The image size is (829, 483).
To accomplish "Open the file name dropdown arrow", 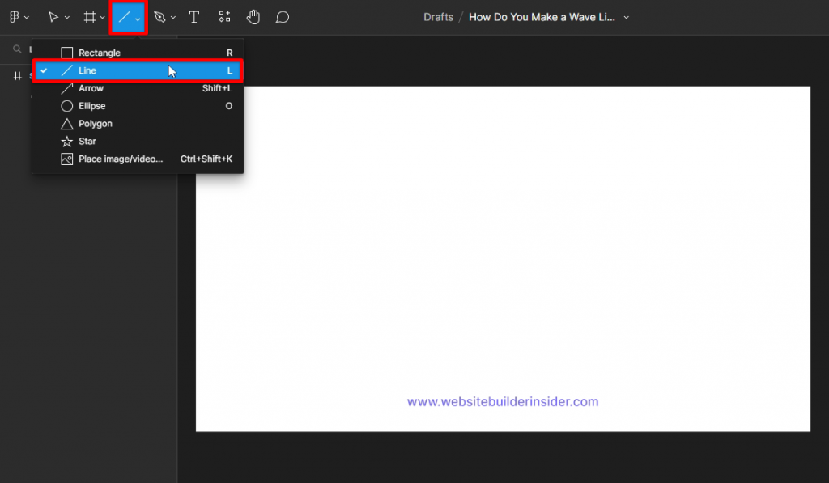I will pos(626,17).
